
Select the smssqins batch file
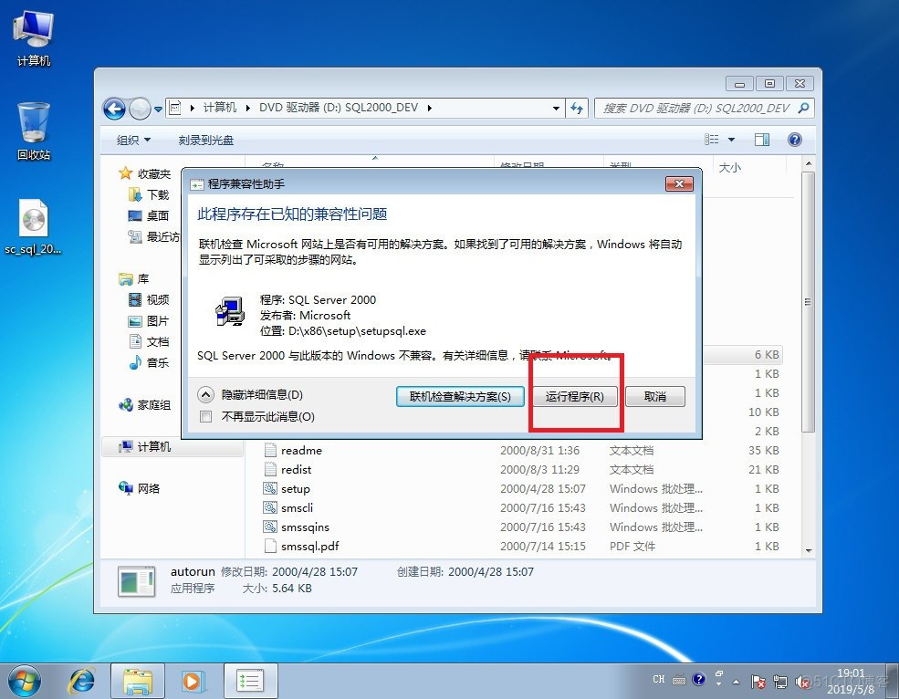pyautogui.click(x=305, y=527)
